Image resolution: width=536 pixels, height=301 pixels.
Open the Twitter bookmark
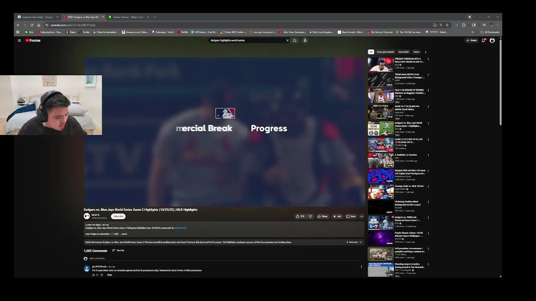(x=84, y=32)
